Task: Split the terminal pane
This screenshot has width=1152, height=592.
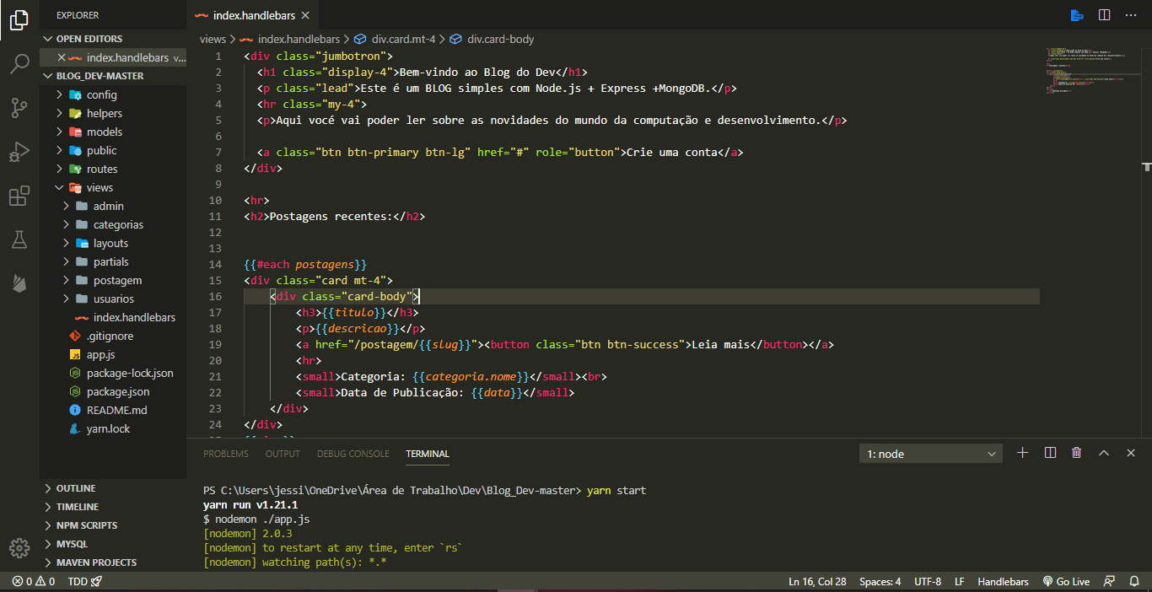Action: [1049, 453]
